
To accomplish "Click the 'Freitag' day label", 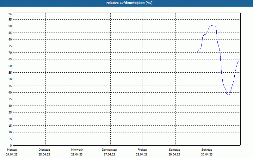I will tap(142, 150).
